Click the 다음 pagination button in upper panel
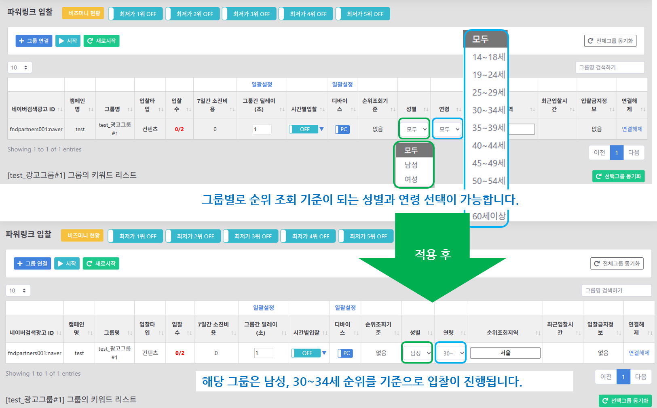Viewport: 657px width, 408px height. point(634,153)
